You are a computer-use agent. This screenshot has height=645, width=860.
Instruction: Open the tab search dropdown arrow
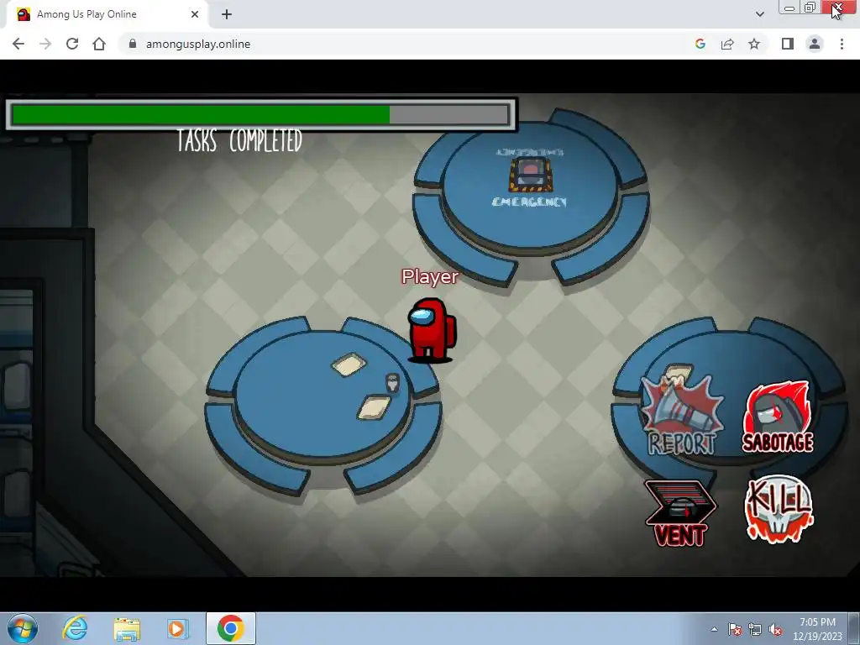coord(759,14)
